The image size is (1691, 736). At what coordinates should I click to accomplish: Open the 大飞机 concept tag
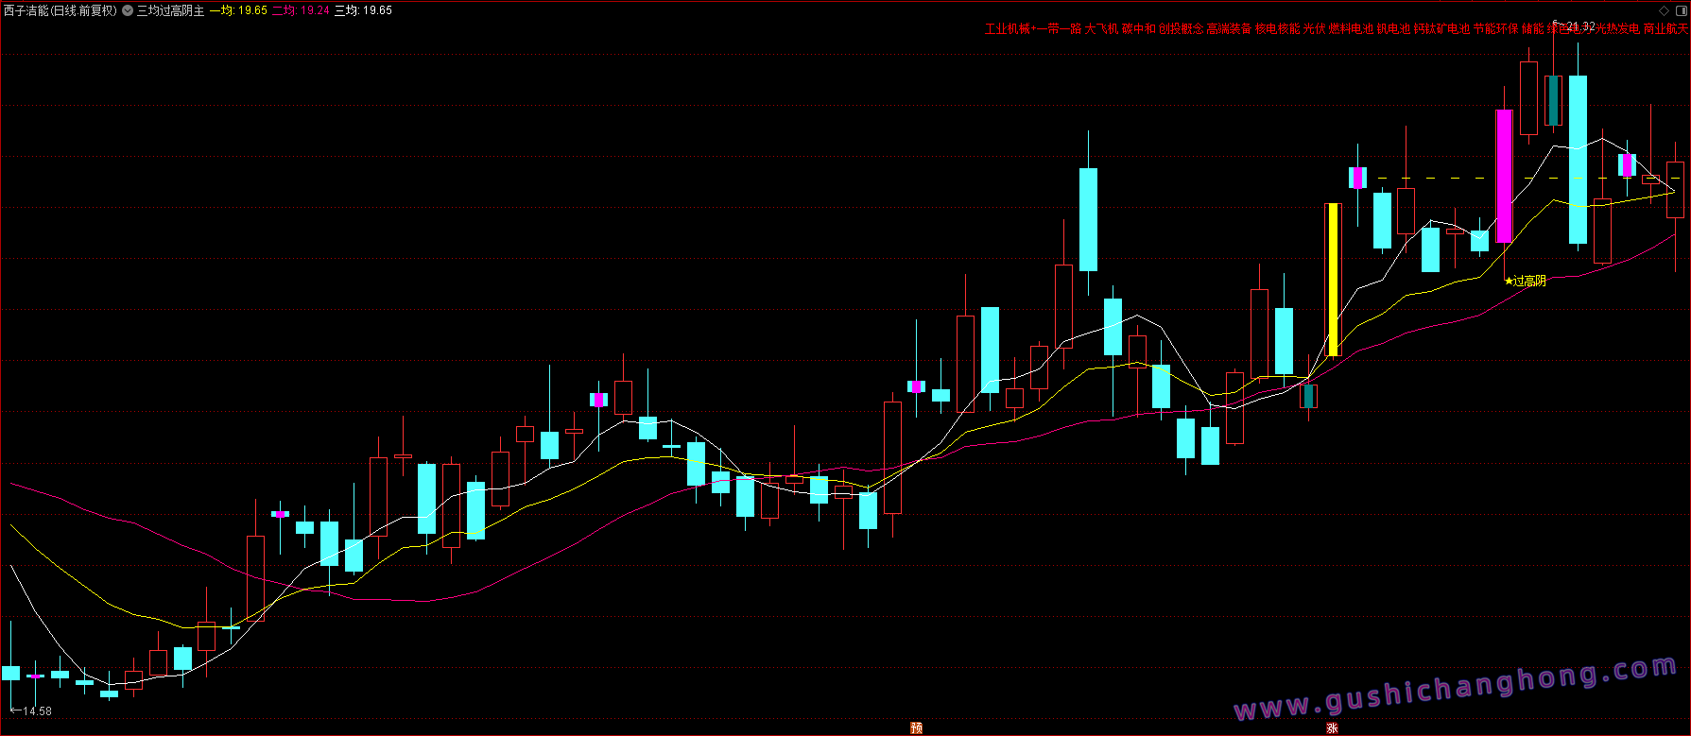tap(1101, 29)
